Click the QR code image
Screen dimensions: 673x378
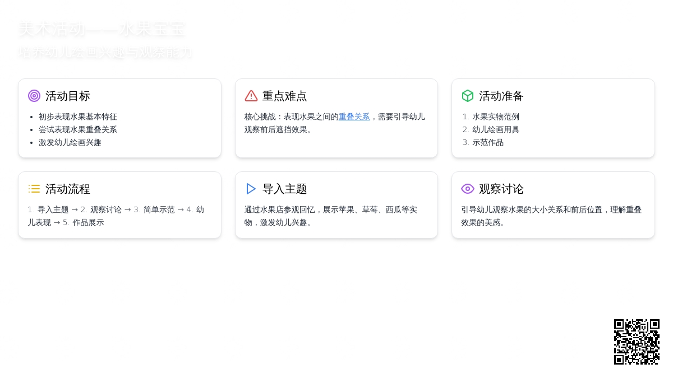pyautogui.click(x=637, y=342)
